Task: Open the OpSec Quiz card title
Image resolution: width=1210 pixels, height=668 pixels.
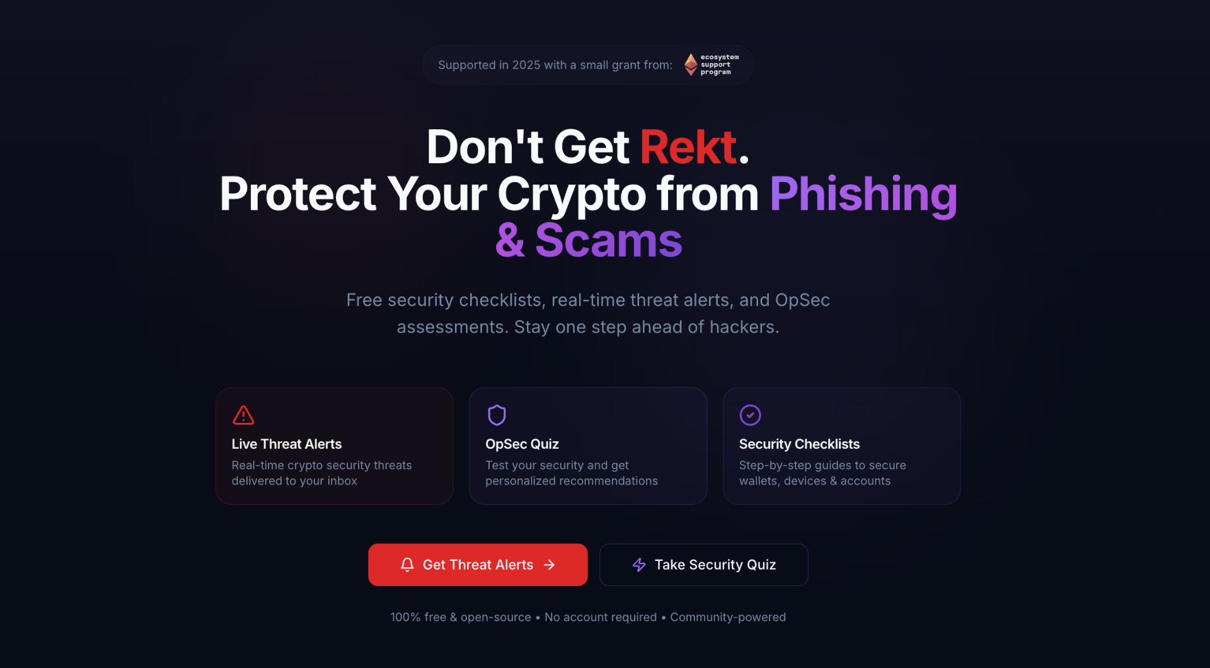Action: click(x=522, y=444)
